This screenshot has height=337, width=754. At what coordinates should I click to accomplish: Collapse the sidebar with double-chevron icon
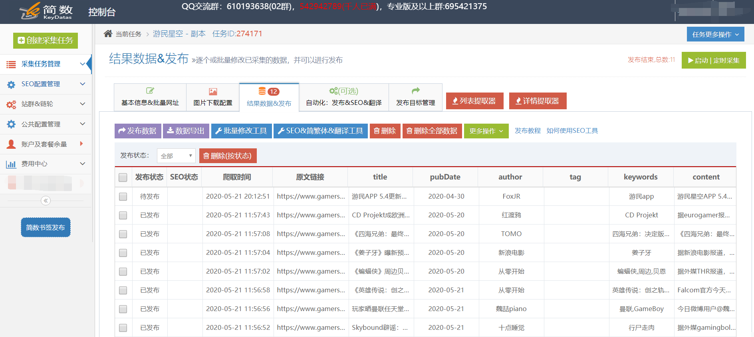tap(46, 201)
